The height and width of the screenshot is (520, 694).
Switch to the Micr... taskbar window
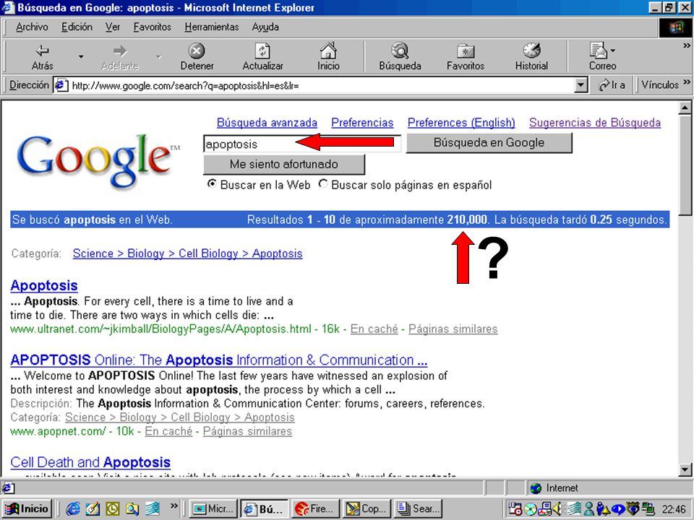[213, 508]
